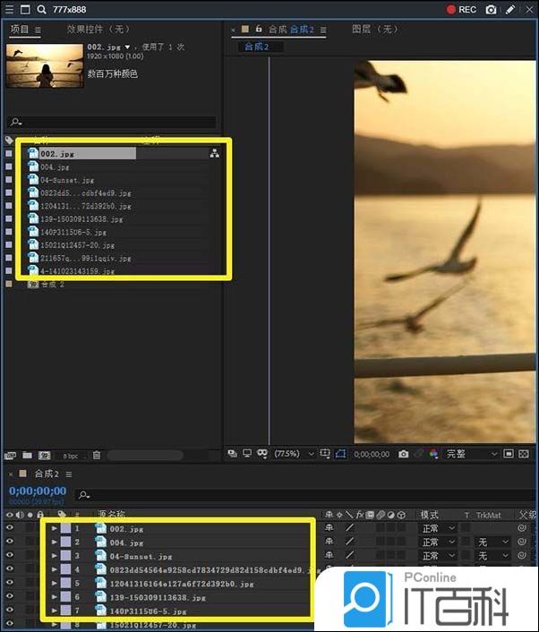This screenshot has width=539, height=632.
Task: Click the project panel search field
Action: (112, 122)
